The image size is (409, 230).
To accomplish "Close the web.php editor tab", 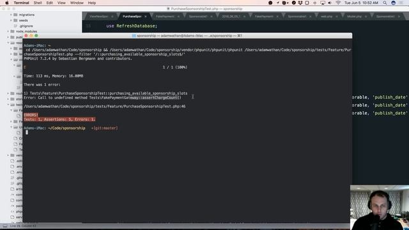I will (x=337, y=17).
